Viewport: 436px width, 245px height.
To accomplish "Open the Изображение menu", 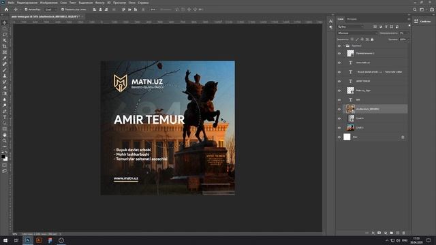I will point(48,3).
